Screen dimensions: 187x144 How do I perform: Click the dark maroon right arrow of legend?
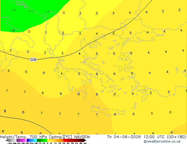pos(85,140)
